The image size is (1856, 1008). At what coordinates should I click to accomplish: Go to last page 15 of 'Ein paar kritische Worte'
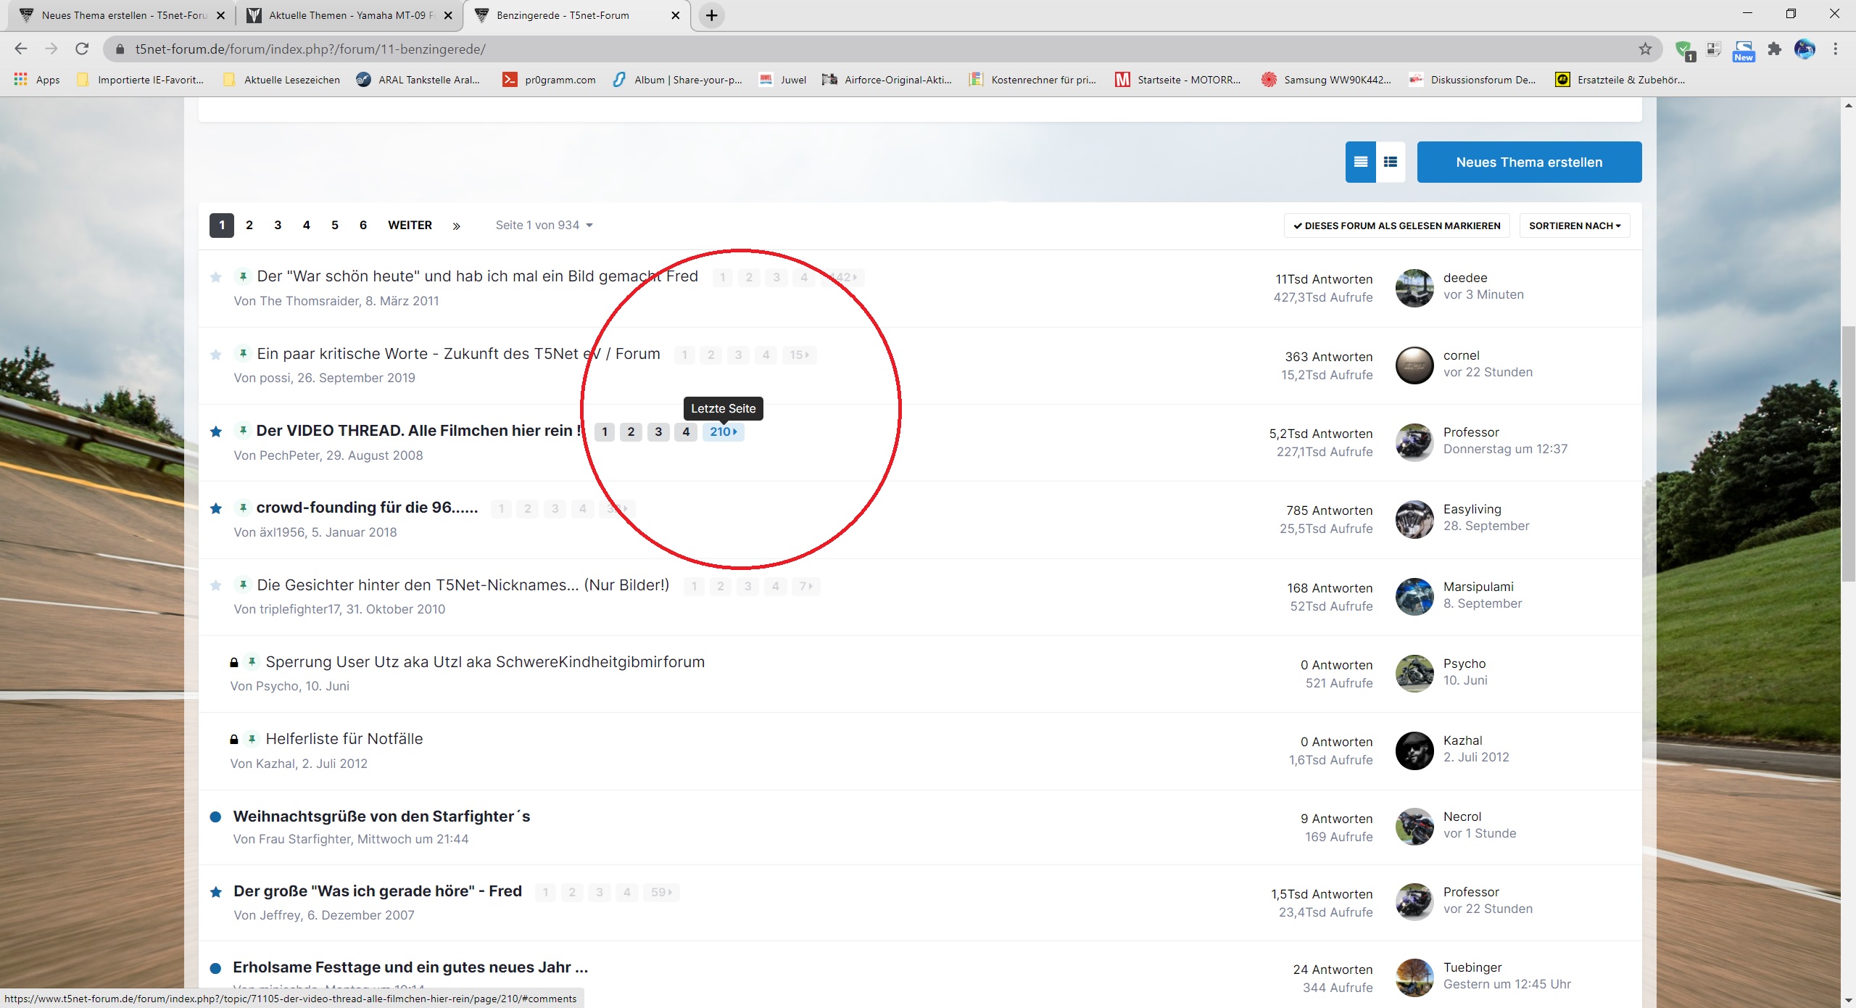pyautogui.click(x=799, y=355)
